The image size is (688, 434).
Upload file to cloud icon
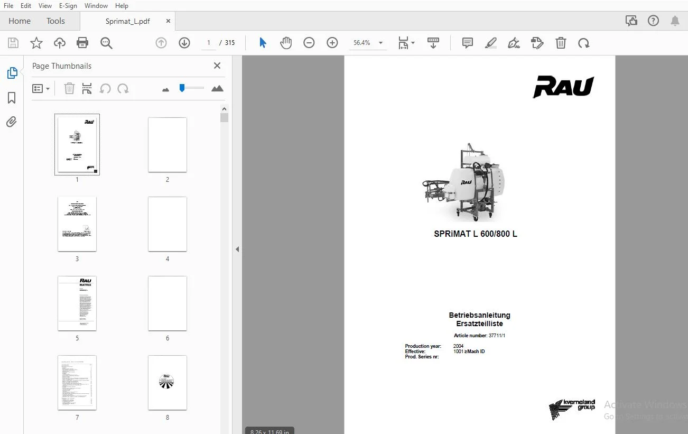pos(60,43)
